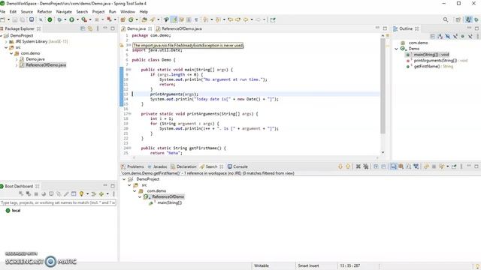This screenshot has height=270, width=481.
Task: Open Navigate menu
Action: pyautogui.click(x=64, y=12)
